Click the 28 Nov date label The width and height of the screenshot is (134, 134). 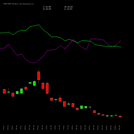click(102, 128)
